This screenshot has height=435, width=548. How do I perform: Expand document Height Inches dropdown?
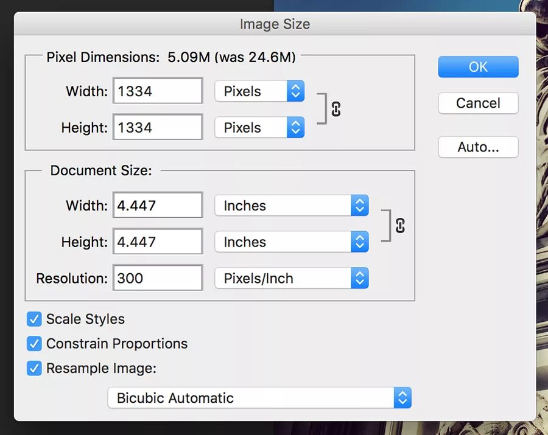292,242
